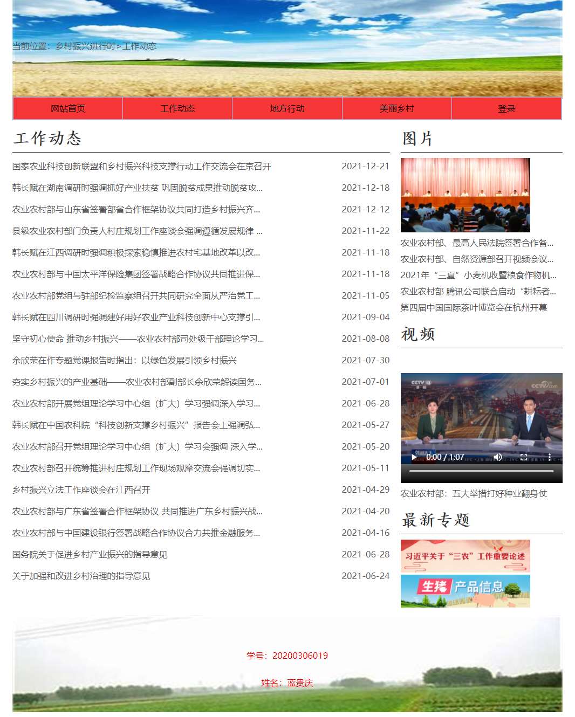Open the 县级农业农村部门负责人村庄规划 article
This screenshot has height=717, width=575.
click(x=138, y=231)
